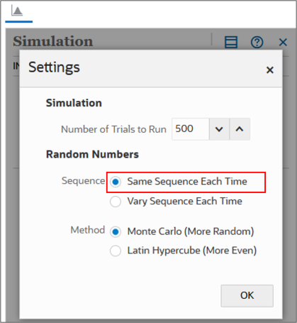Click the 'Random Numbers' section heading

click(x=92, y=154)
